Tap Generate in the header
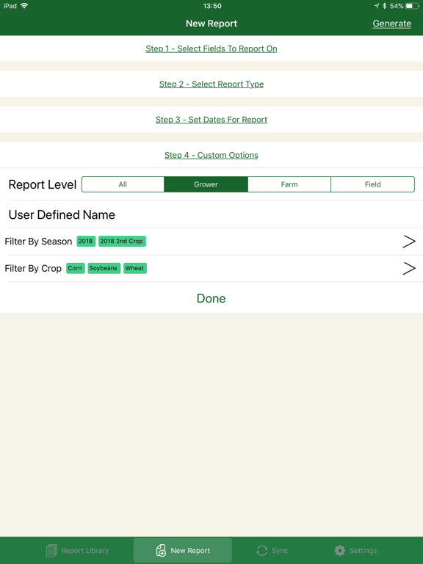This screenshot has width=423, height=564. pos(391,23)
